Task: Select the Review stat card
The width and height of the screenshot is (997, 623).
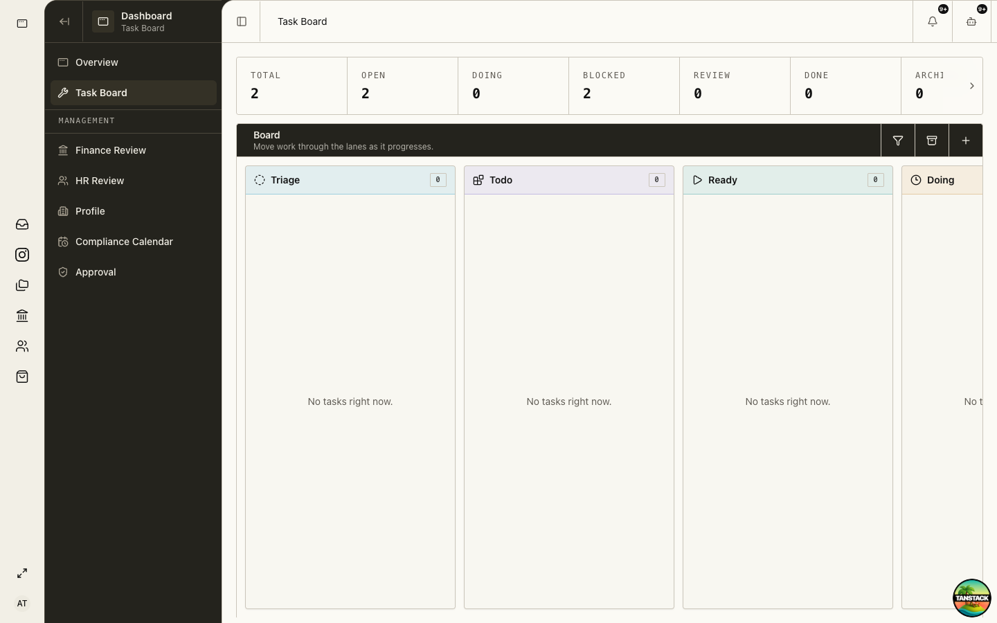Action: 735,86
